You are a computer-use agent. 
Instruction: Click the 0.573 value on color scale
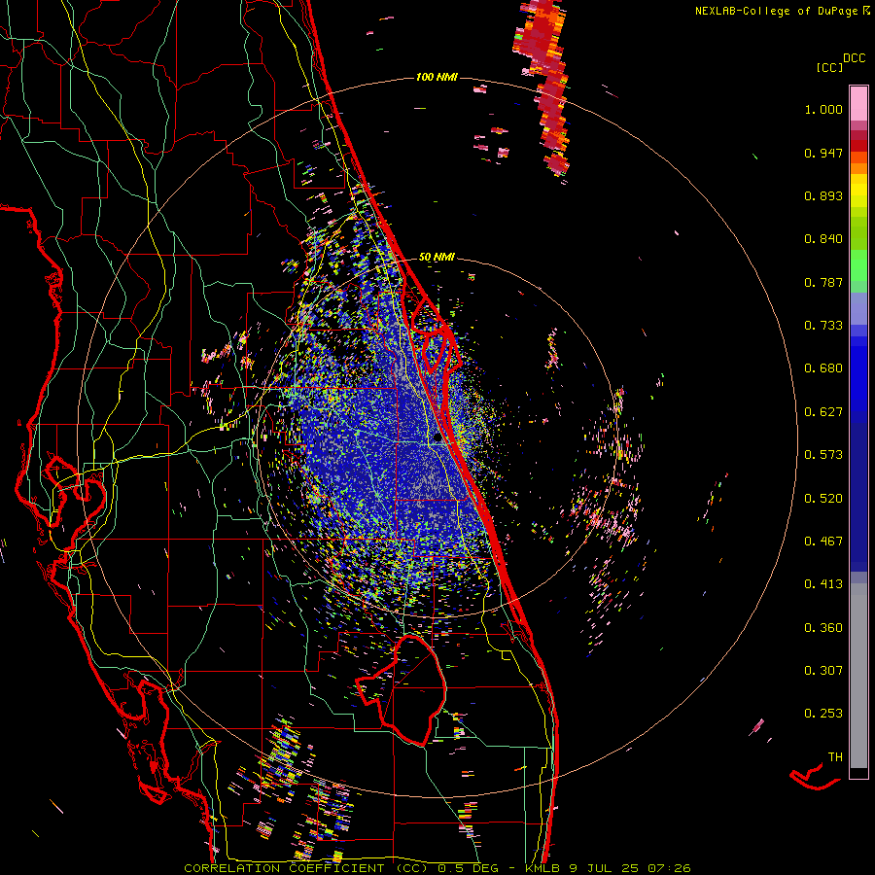point(823,455)
